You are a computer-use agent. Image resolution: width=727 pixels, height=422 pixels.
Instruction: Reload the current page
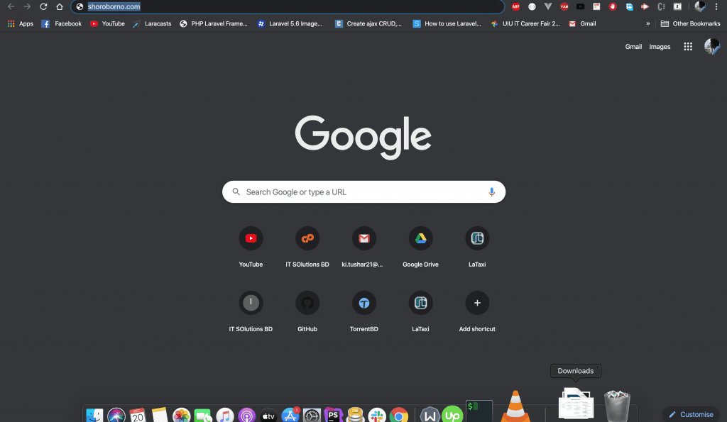(x=43, y=6)
